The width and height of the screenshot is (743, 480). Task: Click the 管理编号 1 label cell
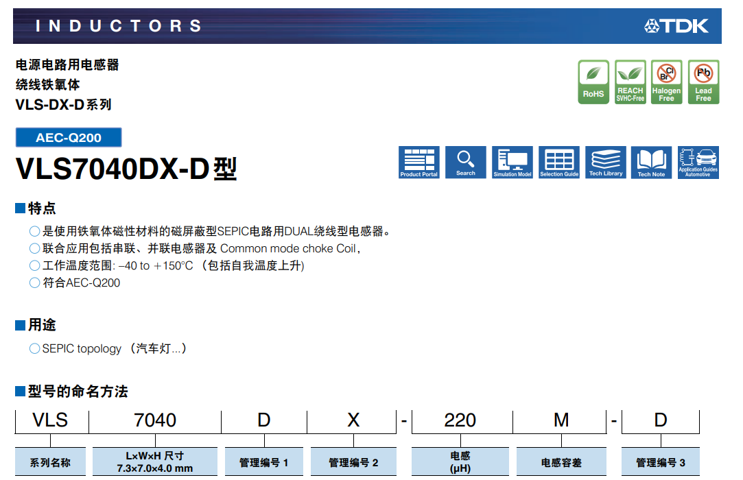point(264,462)
